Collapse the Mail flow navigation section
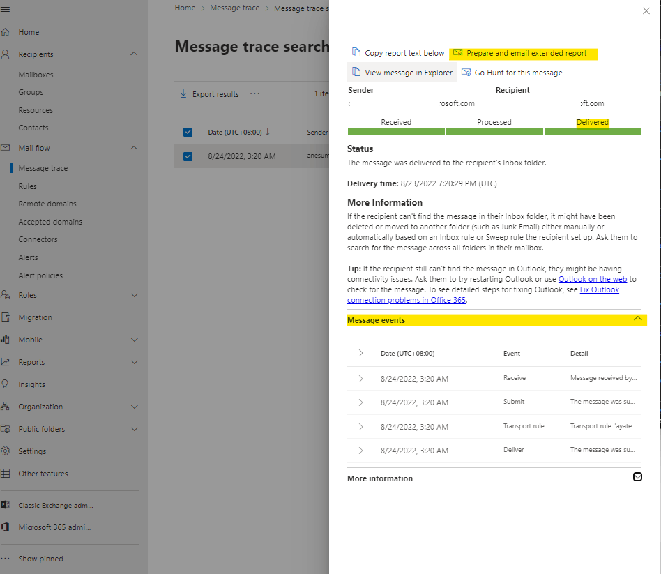 pos(132,148)
